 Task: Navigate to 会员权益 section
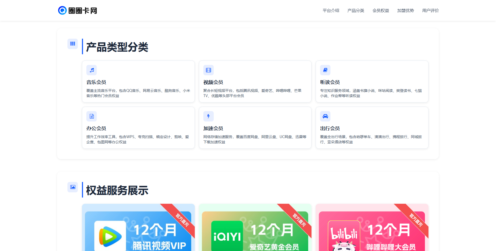coord(381,11)
